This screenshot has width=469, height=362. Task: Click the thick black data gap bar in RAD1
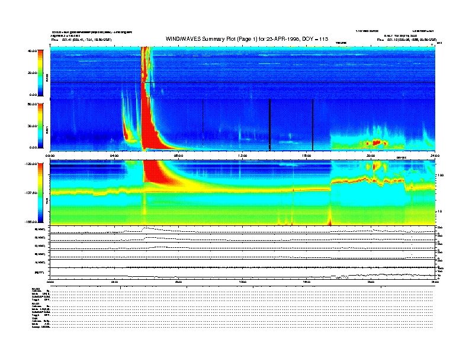270,125
